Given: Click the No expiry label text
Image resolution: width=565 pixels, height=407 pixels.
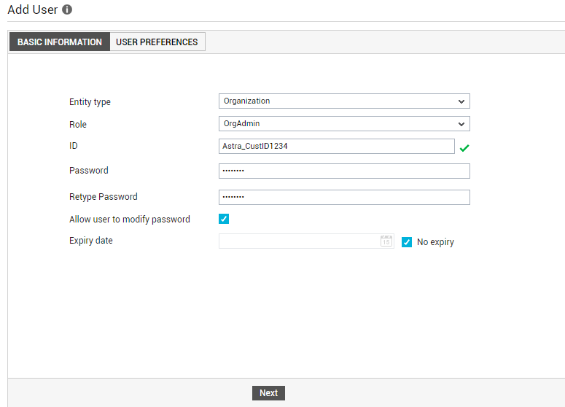Looking at the screenshot, I should click(435, 242).
